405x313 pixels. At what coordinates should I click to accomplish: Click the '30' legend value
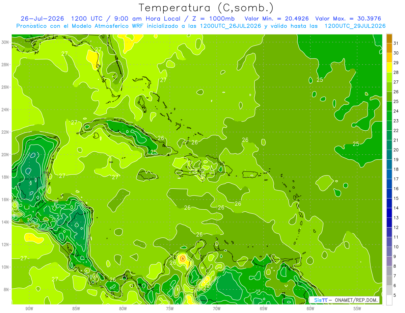click(x=396, y=53)
